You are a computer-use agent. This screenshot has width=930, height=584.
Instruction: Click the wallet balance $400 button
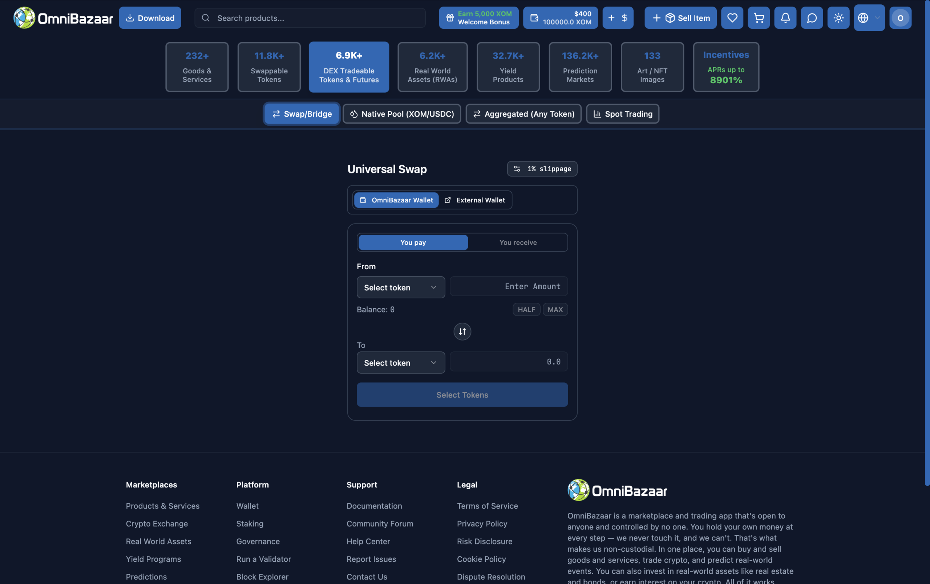(x=561, y=18)
